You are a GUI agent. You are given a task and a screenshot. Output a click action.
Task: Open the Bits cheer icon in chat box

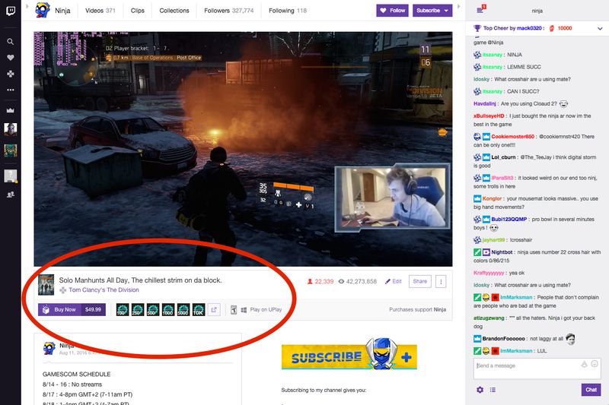(x=584, y=364)
